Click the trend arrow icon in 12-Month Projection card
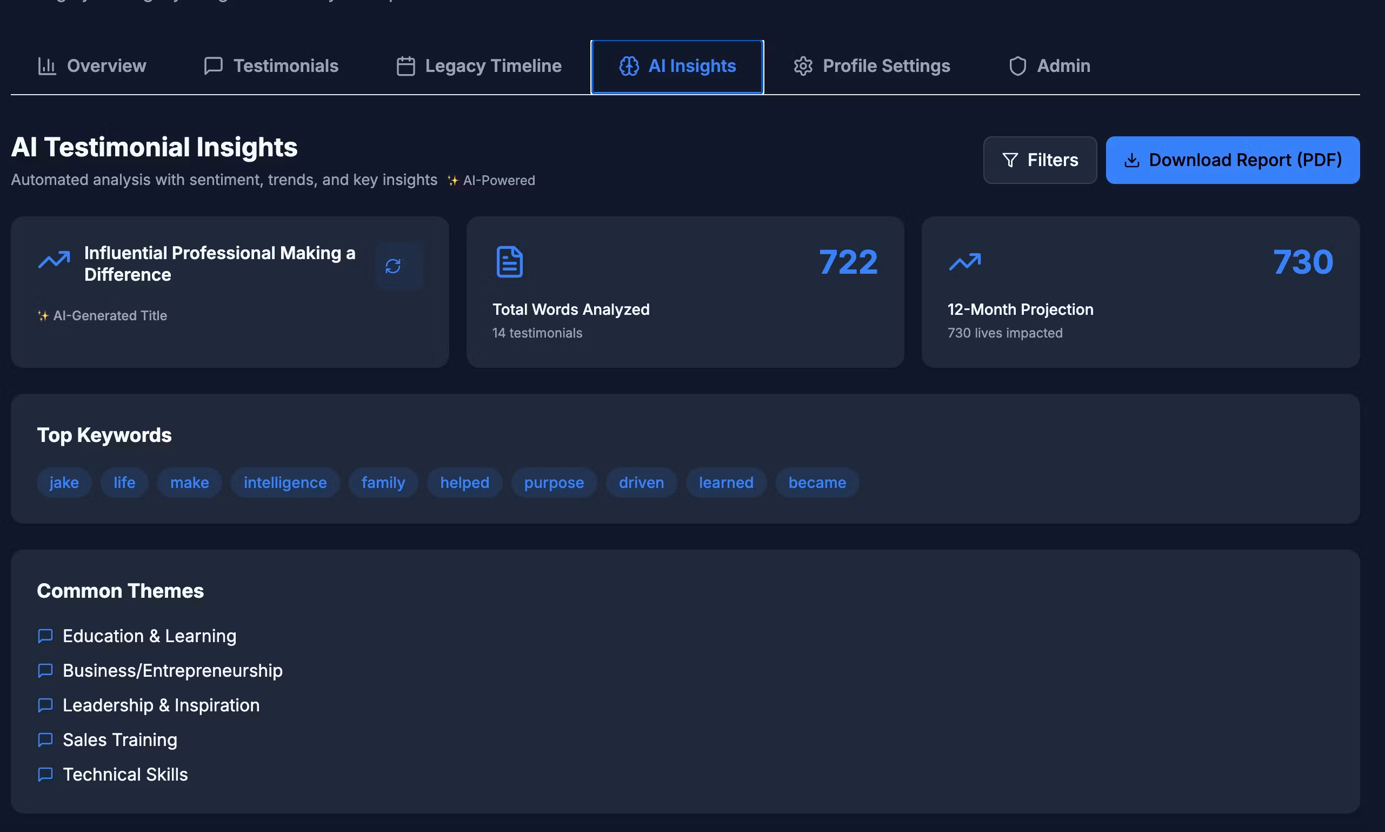1385x832 pixels. point(965,261)
